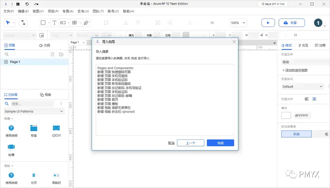Pick the connector/flow tool
The height and width of the screenshot is (188, 330).
coord(23,23)
